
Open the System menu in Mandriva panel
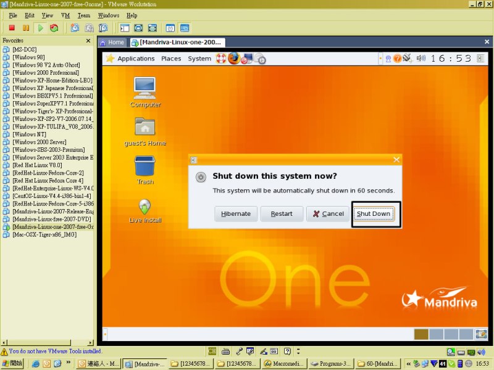point(199,59)
